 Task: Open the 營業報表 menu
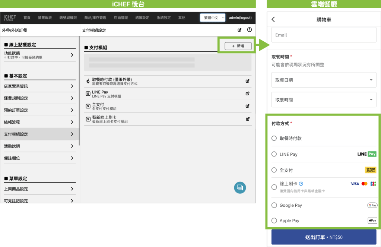coord(45,18)
